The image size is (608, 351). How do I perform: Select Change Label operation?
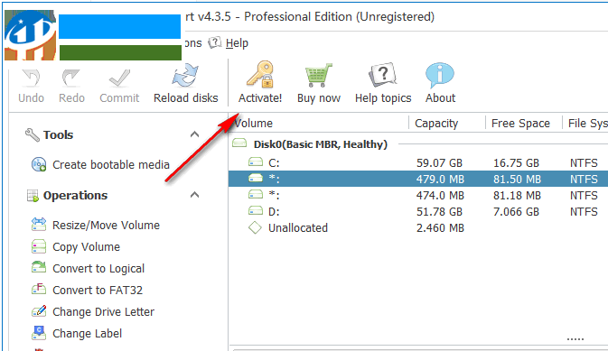pyautogui.click(x=87, y=334)
